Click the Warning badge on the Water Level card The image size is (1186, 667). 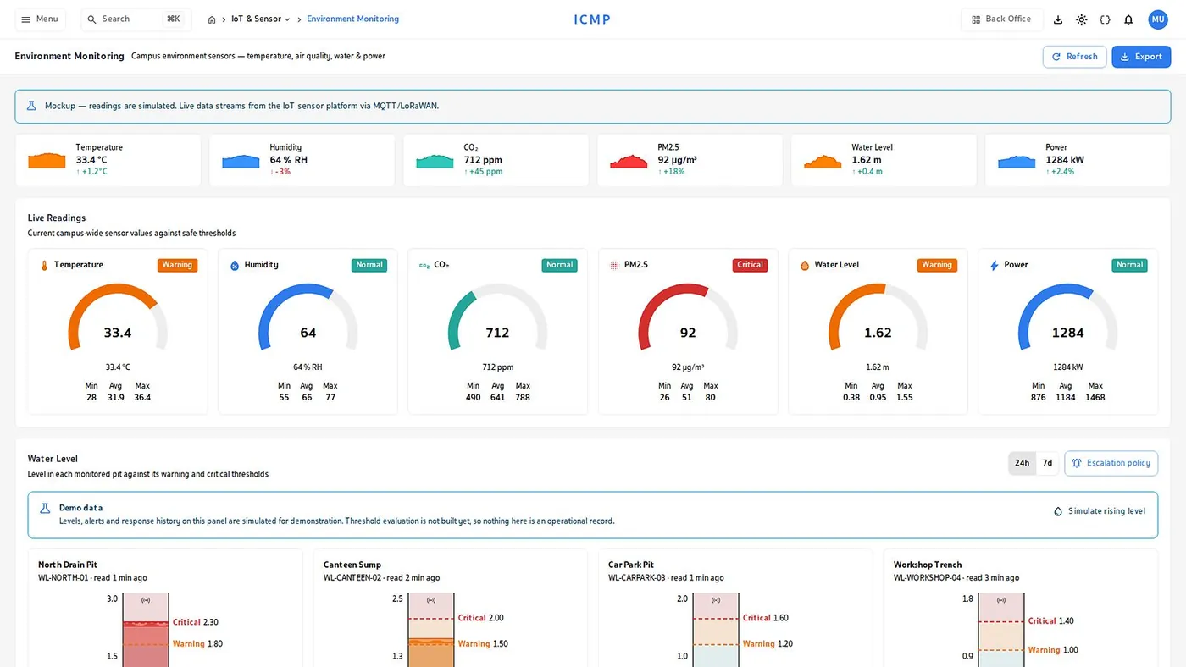click(937, 265)
